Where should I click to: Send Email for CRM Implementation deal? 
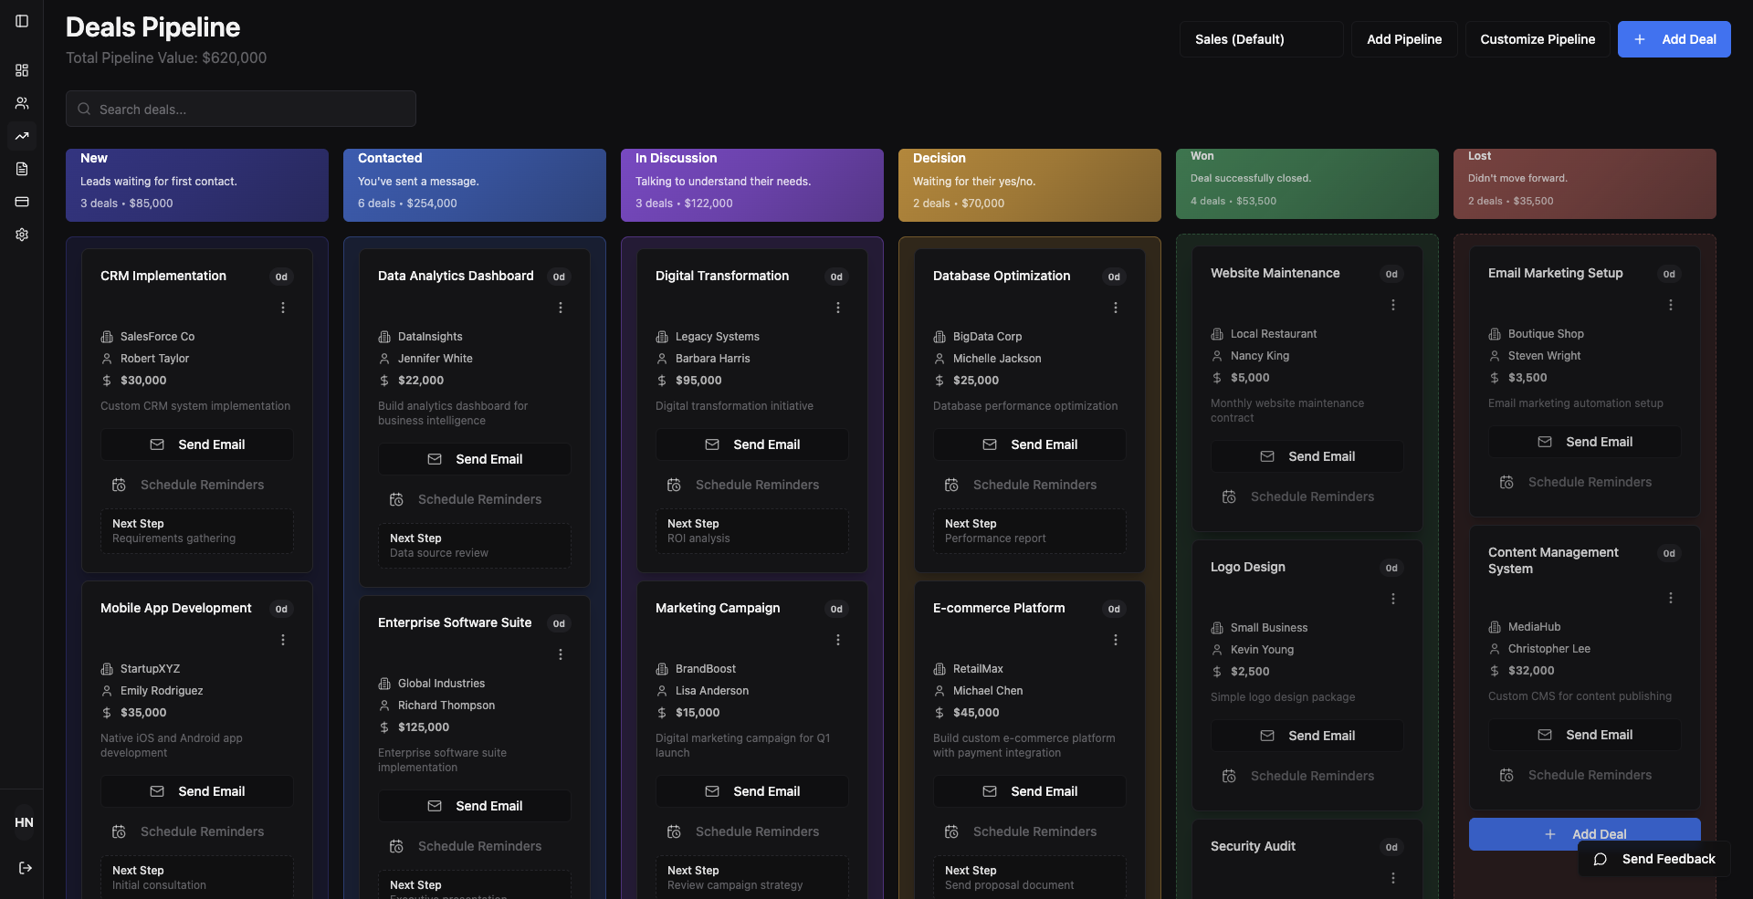197,444
